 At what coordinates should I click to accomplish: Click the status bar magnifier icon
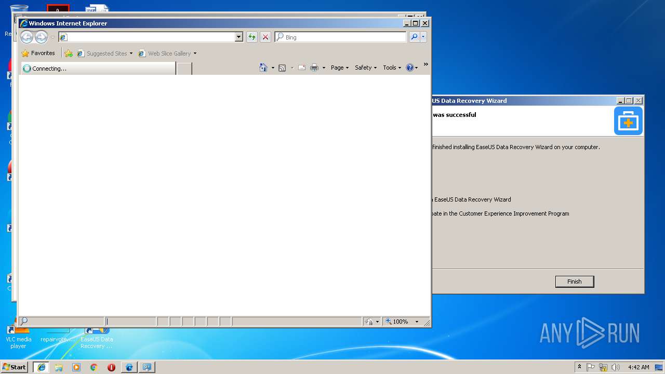click(x=24, y=322)
